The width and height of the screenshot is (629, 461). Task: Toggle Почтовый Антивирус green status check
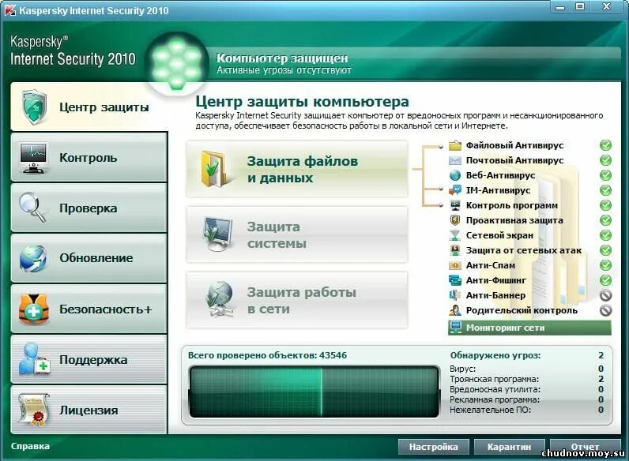606,160
